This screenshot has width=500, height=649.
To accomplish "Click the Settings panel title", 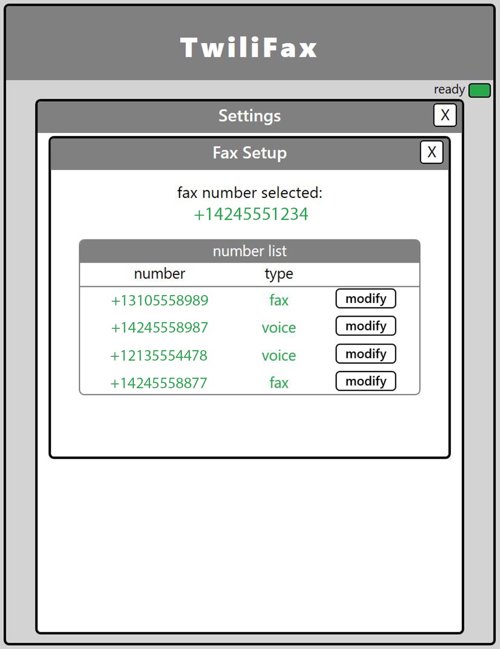I will click(250, 115).
